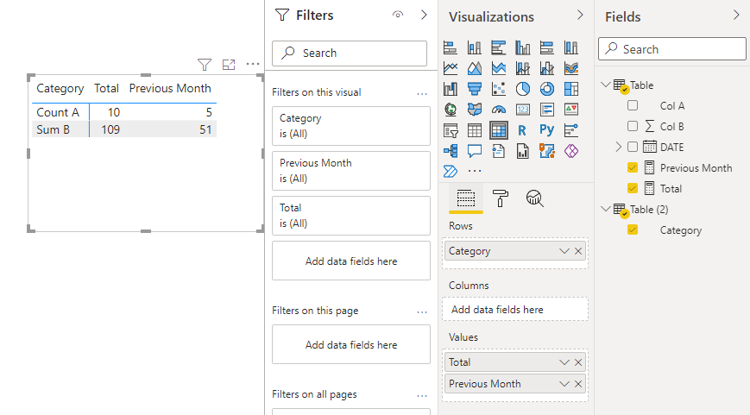Select the Clustered column chart visual

[523, 47]
